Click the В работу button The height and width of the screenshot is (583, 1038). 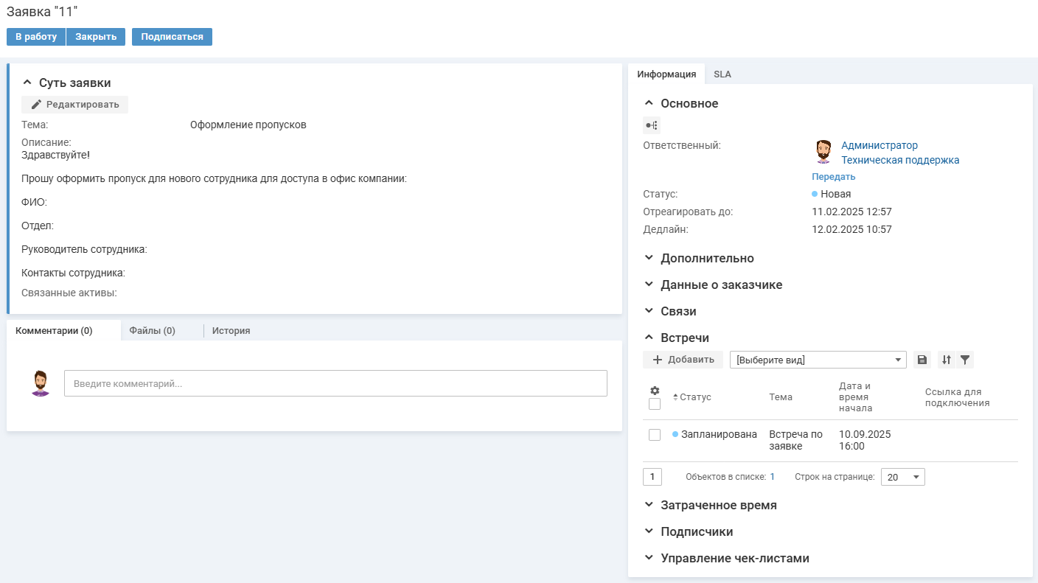coord(36,37)
